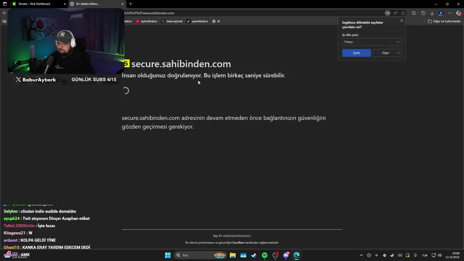
Task: Open the Photos app taskbar icon
Action: coord(243,255)
